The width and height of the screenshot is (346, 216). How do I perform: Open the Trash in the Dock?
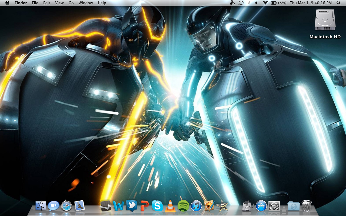[307, 206]
